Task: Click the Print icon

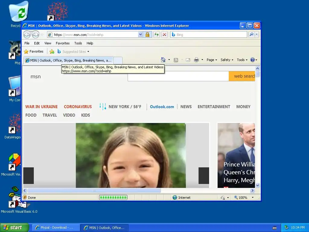Action: (196, 60)
